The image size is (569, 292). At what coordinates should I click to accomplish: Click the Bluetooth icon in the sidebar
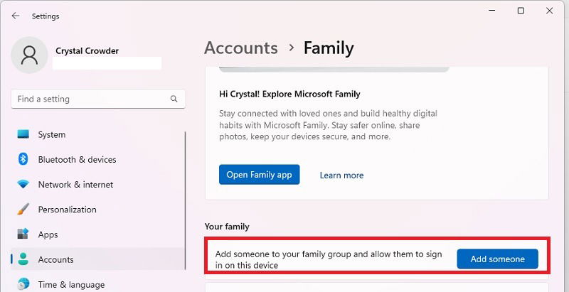23,159
